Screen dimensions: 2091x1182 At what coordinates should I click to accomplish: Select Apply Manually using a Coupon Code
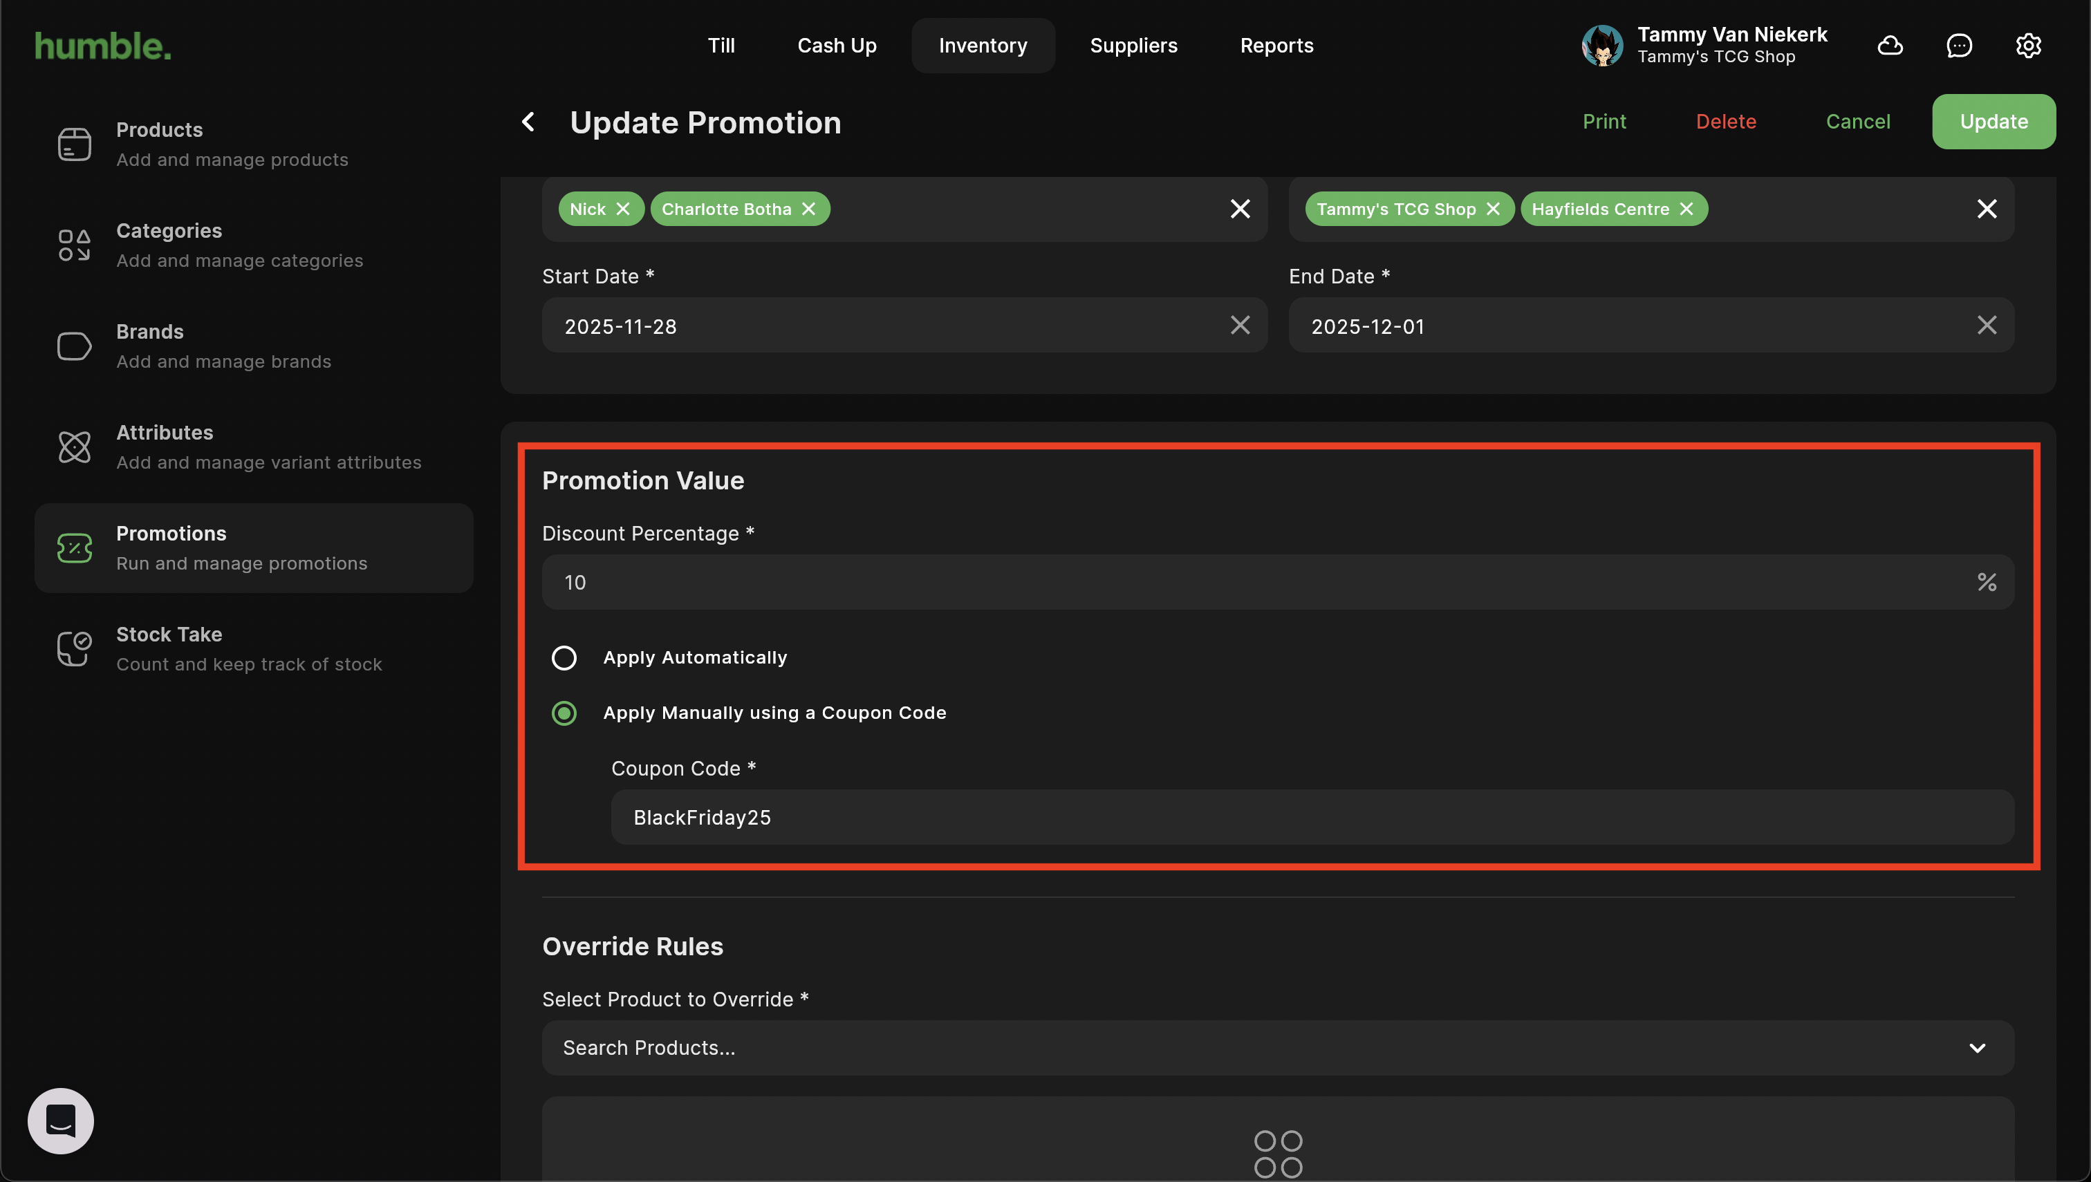[564, 713]
